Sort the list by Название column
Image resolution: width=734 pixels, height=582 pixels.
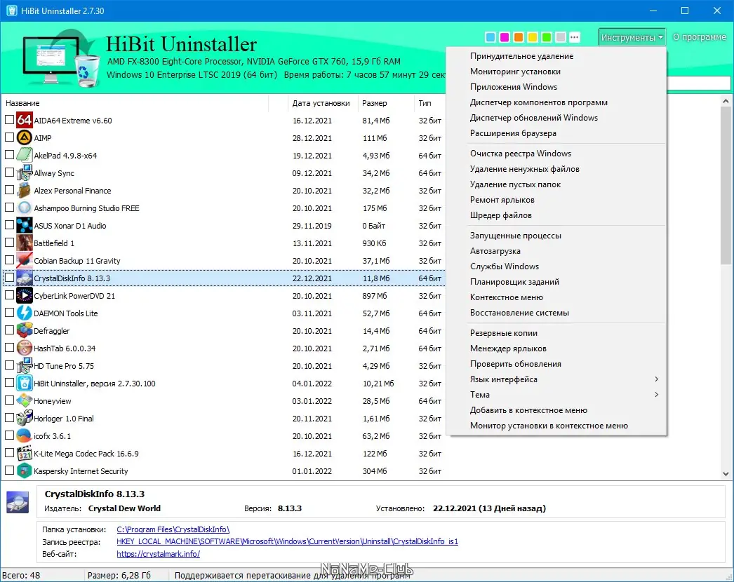coord(135,103)
